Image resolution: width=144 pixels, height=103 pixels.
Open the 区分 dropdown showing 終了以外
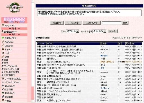pyautogui.click(x=73, y=31)
